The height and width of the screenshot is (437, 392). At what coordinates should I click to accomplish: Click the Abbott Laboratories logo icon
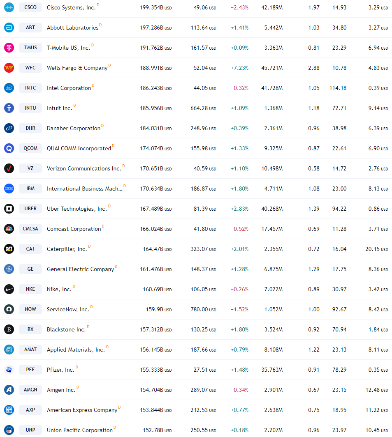(x=9, y=27)
